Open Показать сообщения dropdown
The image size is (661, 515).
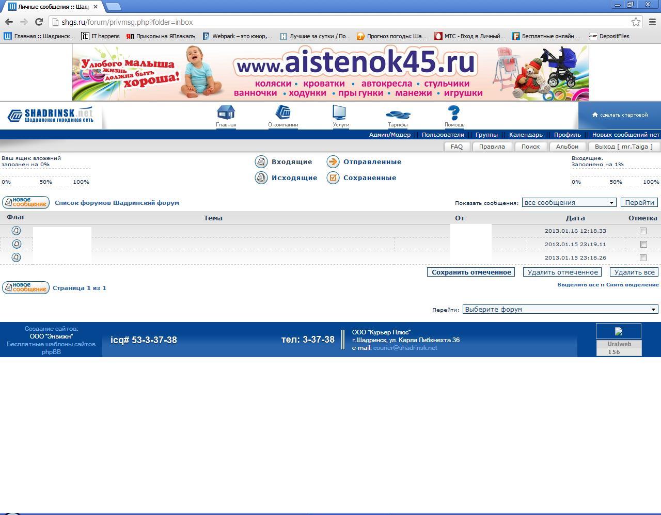click(x=569, y=202)
